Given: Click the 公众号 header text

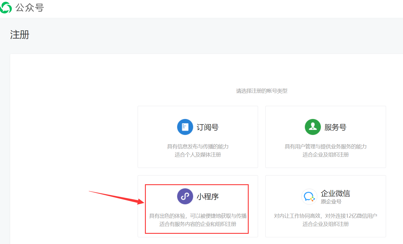Looking at the screenshot, I should (30, 8).
